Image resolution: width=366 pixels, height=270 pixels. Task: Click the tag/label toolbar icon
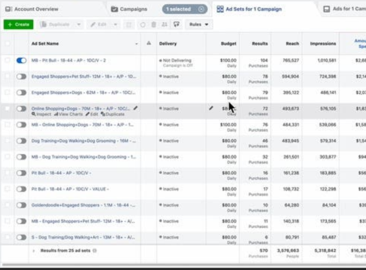[176, 24]
